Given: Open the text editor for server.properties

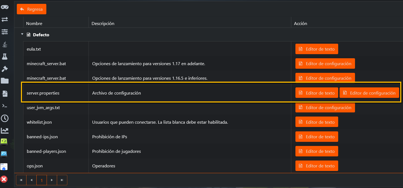Looking at the screenshot, I should pyautogui.click(x=317, y=93).
